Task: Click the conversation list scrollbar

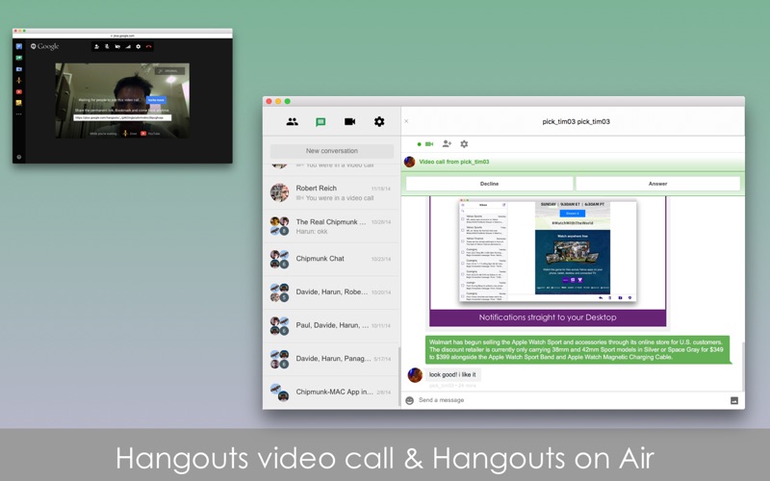Action: (398, 376)
